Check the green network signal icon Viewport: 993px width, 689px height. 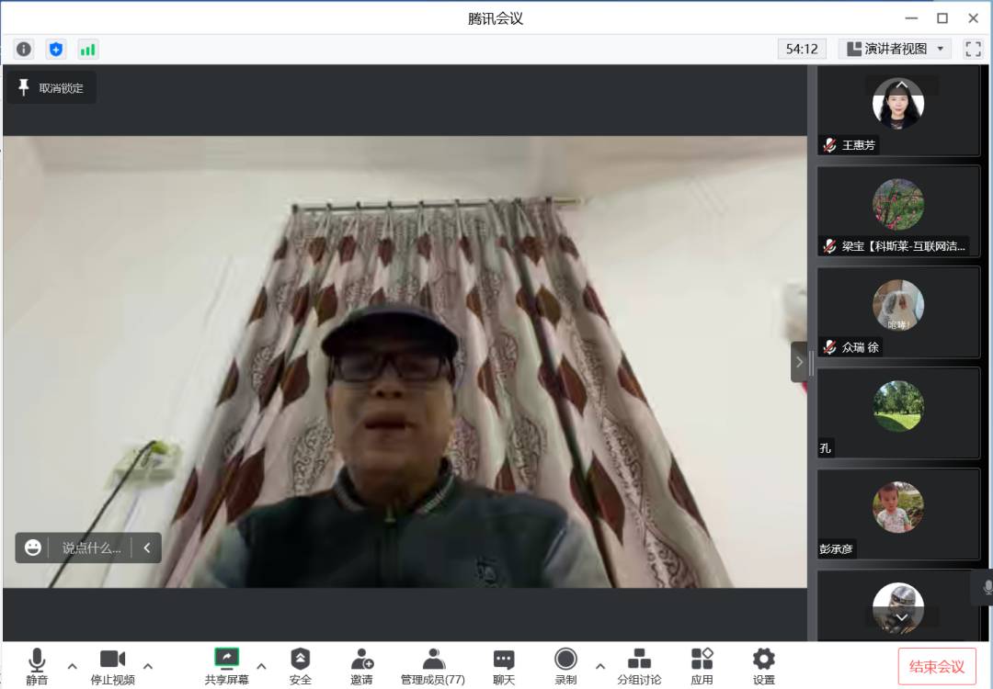(x=87, y=50)
